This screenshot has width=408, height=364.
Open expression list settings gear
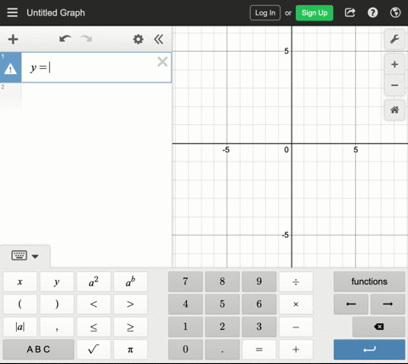139,39
